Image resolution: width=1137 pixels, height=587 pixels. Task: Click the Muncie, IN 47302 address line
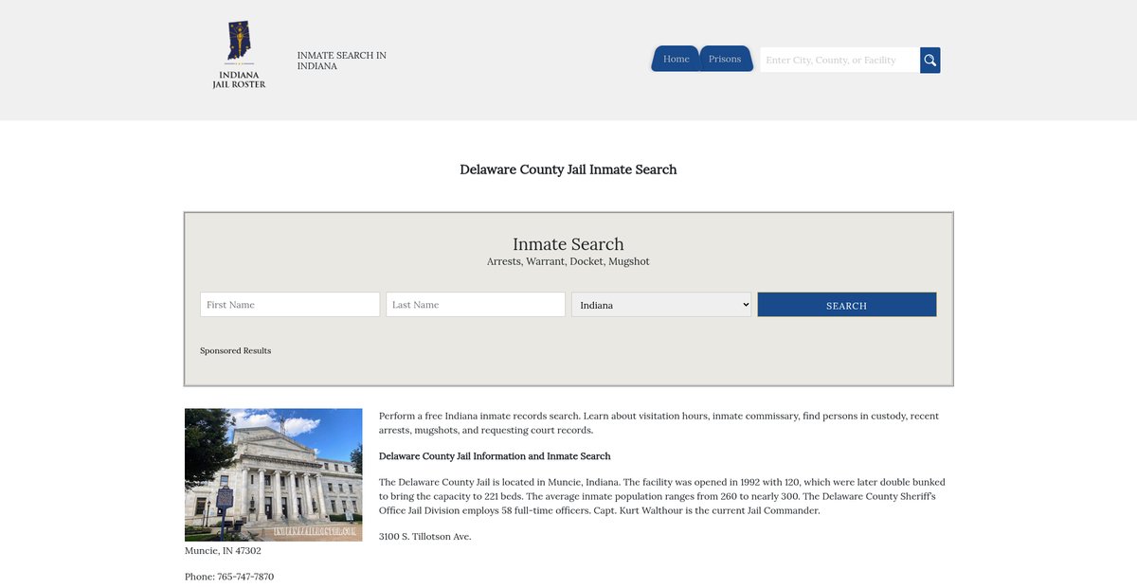(223, 551)
